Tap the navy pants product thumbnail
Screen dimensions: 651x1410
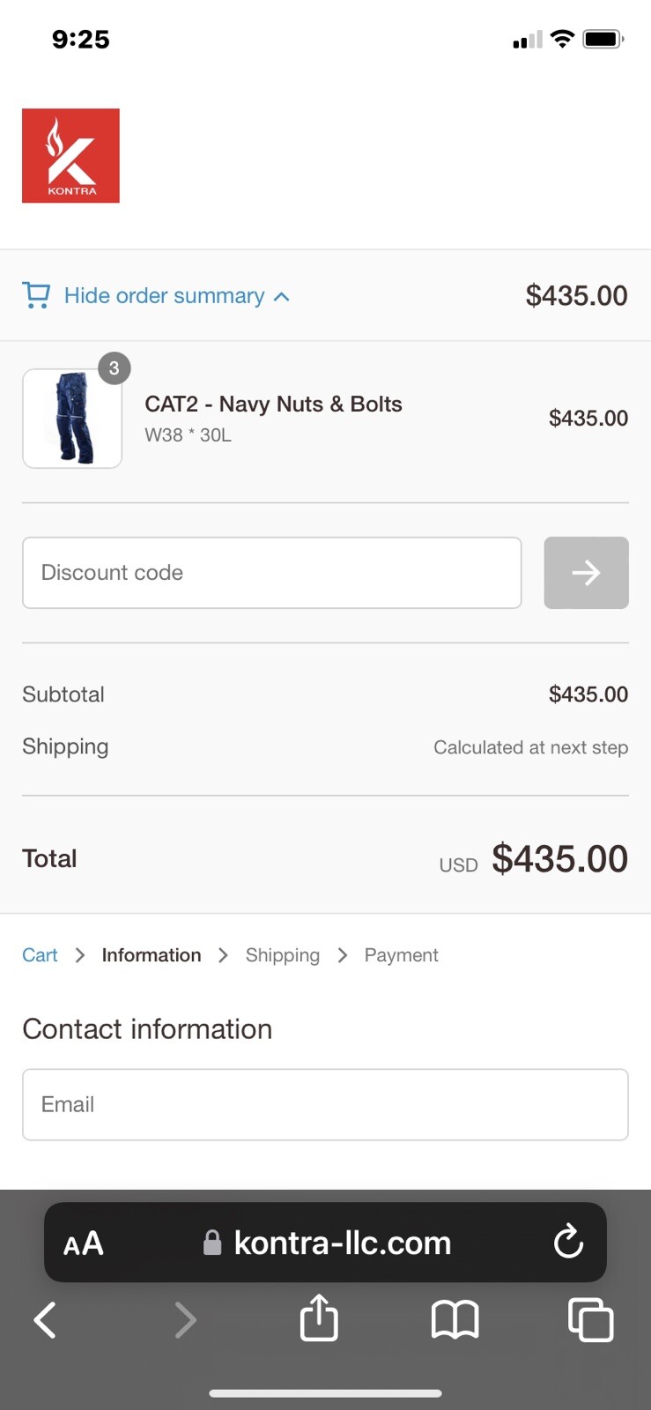(x=72, y=419)
